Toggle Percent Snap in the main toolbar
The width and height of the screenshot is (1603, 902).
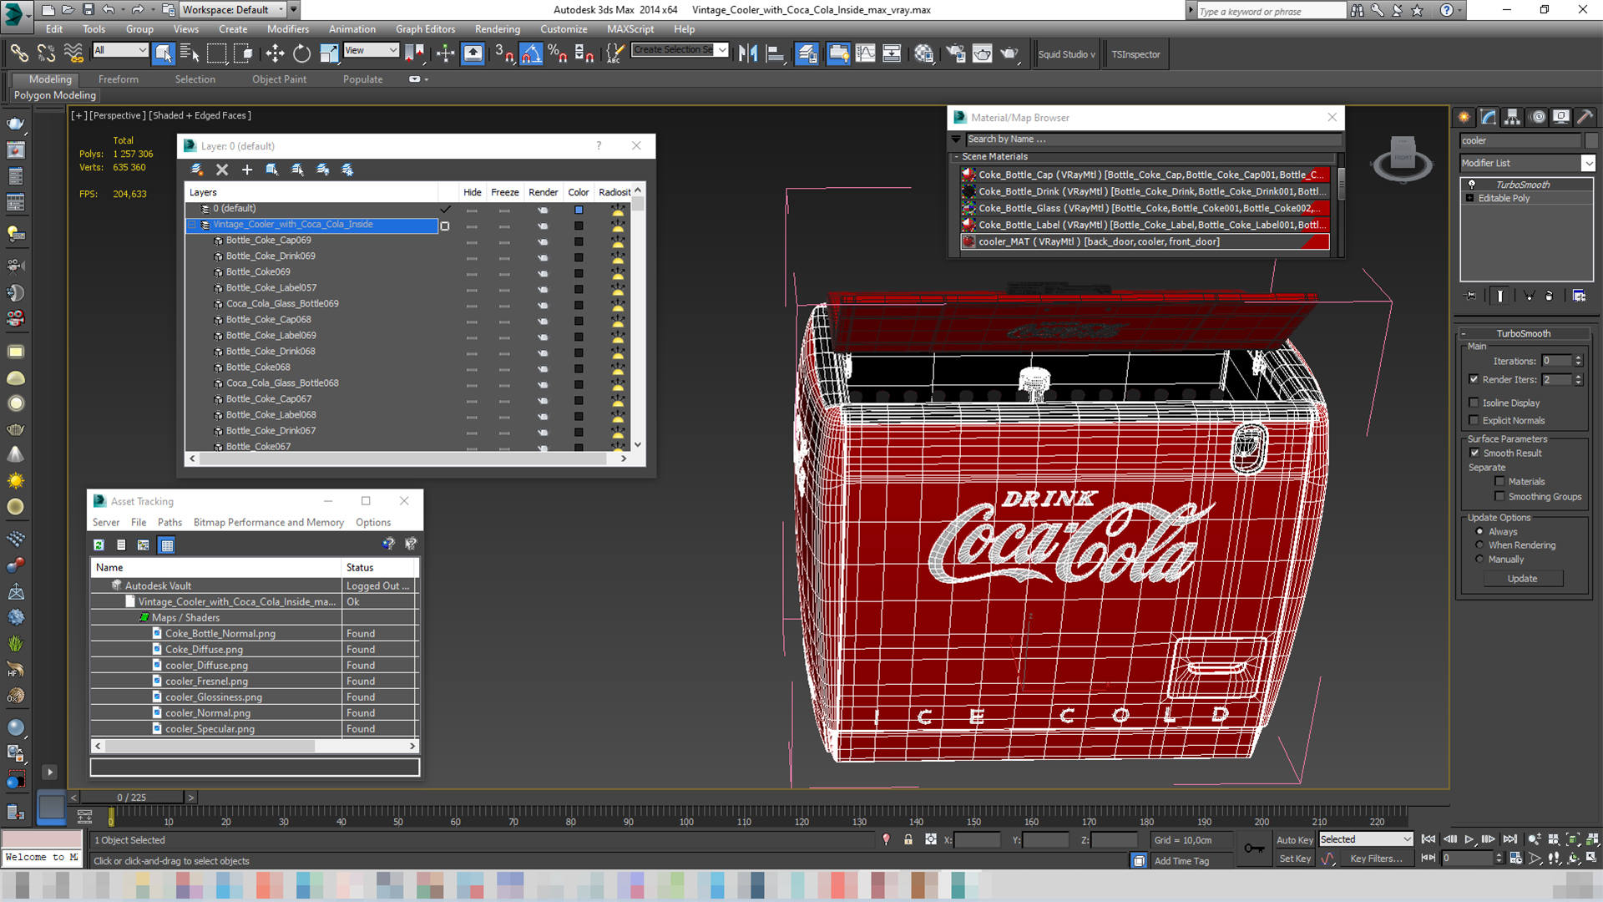point(558,54)
